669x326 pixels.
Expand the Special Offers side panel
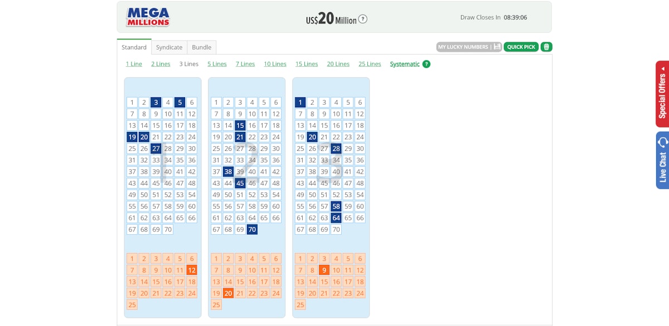pyautogui.click(x=662, y=93)
